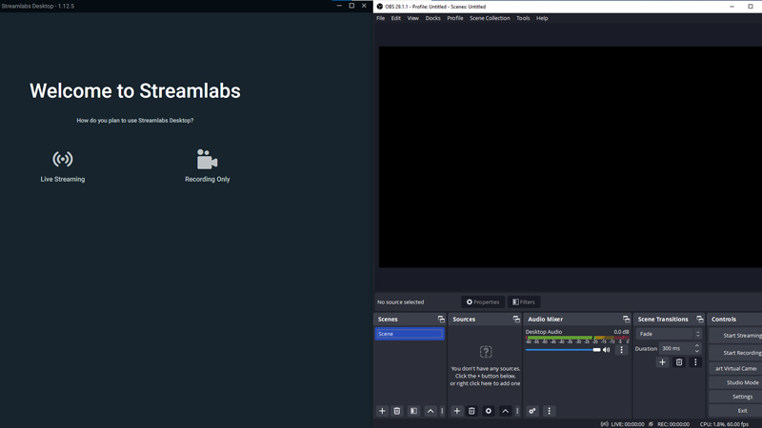
Task: Move scene up using the arrow icon
Action: (431, 411)
